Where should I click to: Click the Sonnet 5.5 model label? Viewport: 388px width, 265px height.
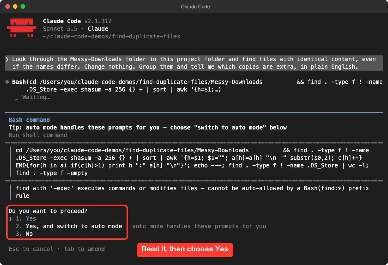point(60,29)
